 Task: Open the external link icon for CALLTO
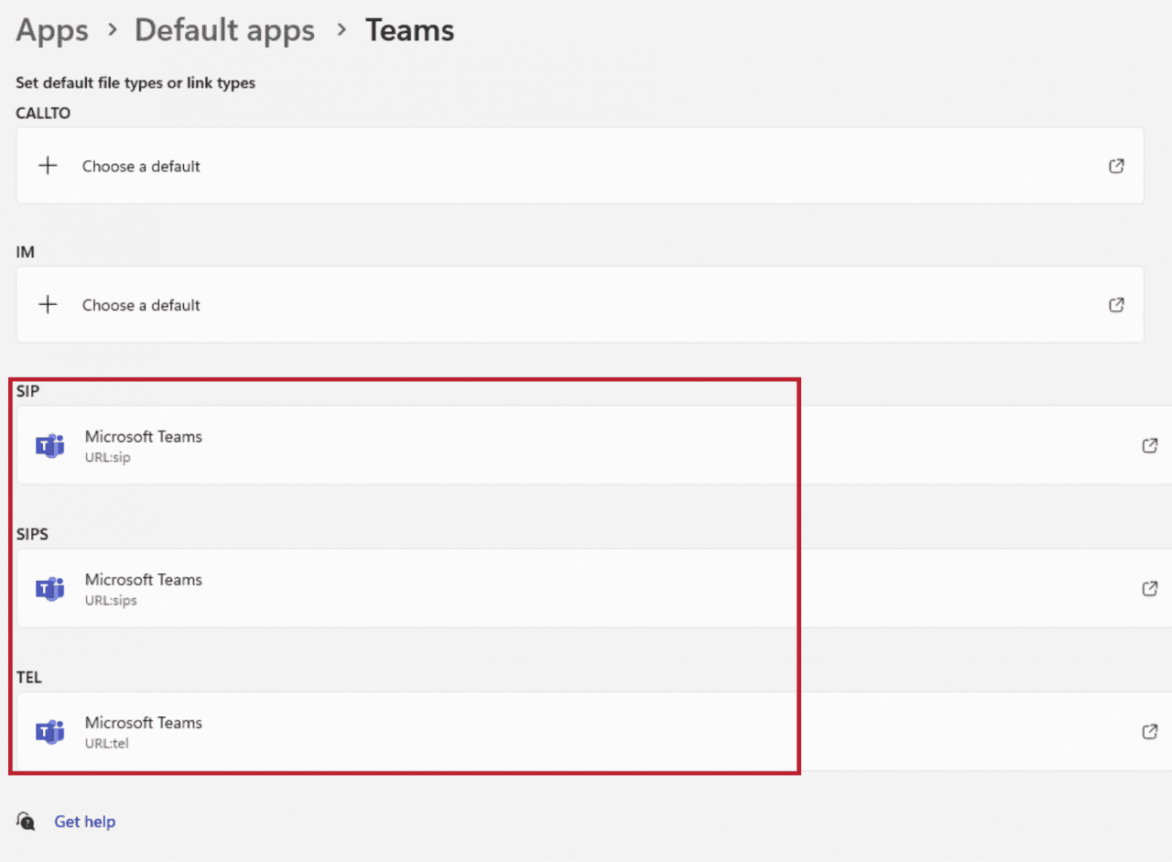(x=1116, y=166)
